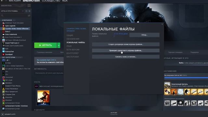The image size is (208, 117).
Task: Click inside the library search field
Action: pos(15,16)
